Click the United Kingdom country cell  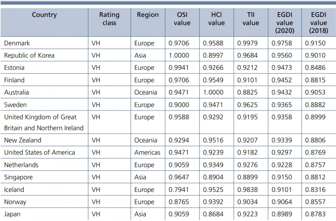(44, 122)
